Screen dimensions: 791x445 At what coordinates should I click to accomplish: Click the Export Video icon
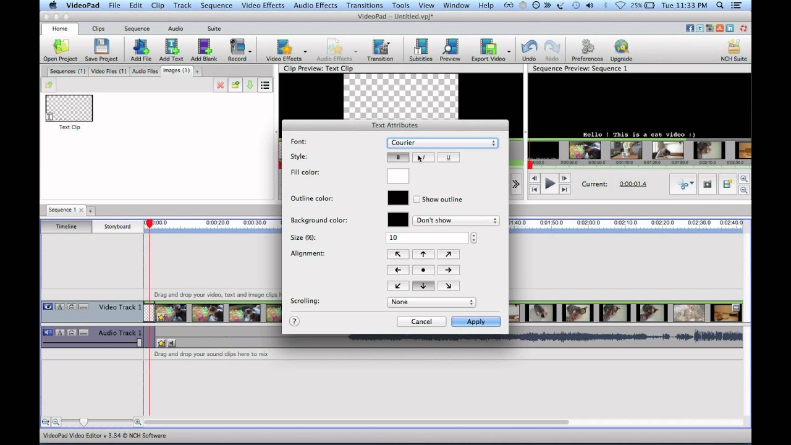(x=488, y=51)
